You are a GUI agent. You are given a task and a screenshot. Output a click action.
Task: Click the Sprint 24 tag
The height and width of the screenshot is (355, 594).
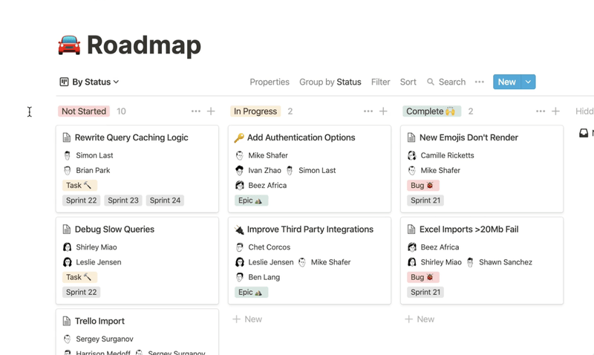click(165, 201)
